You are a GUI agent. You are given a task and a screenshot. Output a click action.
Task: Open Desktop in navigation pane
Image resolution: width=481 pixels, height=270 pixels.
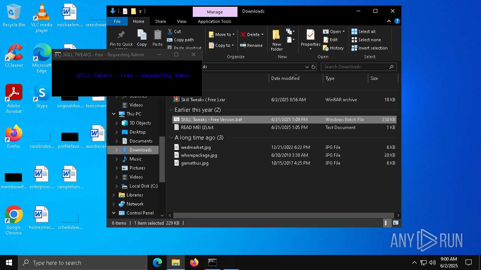click(138, 132)
